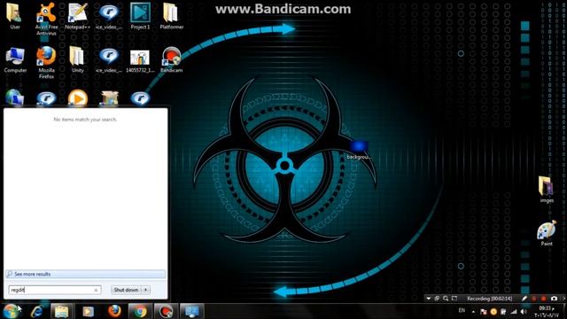
Task: Open Firefox from the taskbar
Action: point(114,311)
